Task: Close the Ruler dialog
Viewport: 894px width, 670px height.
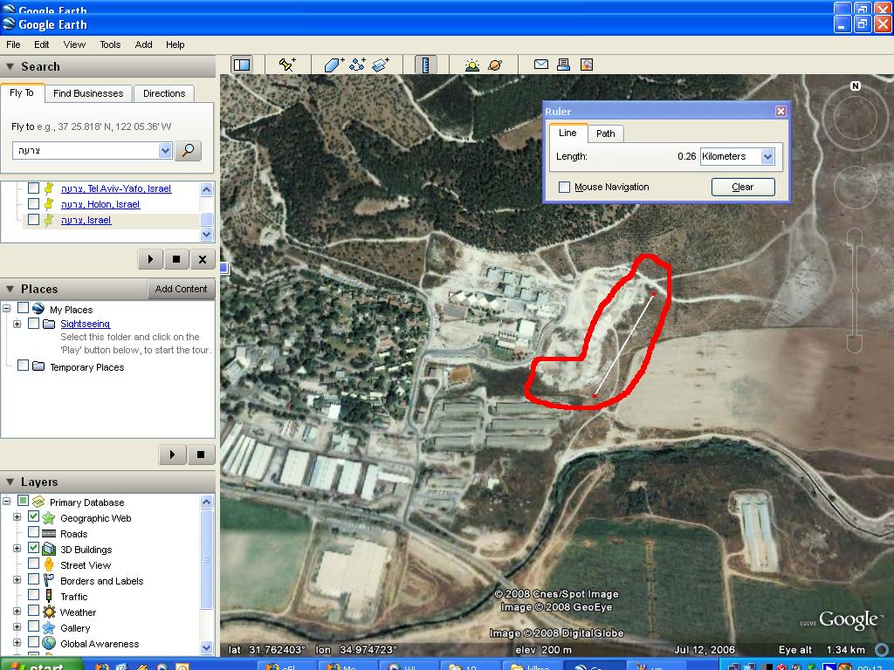Action: pos(781,111)
